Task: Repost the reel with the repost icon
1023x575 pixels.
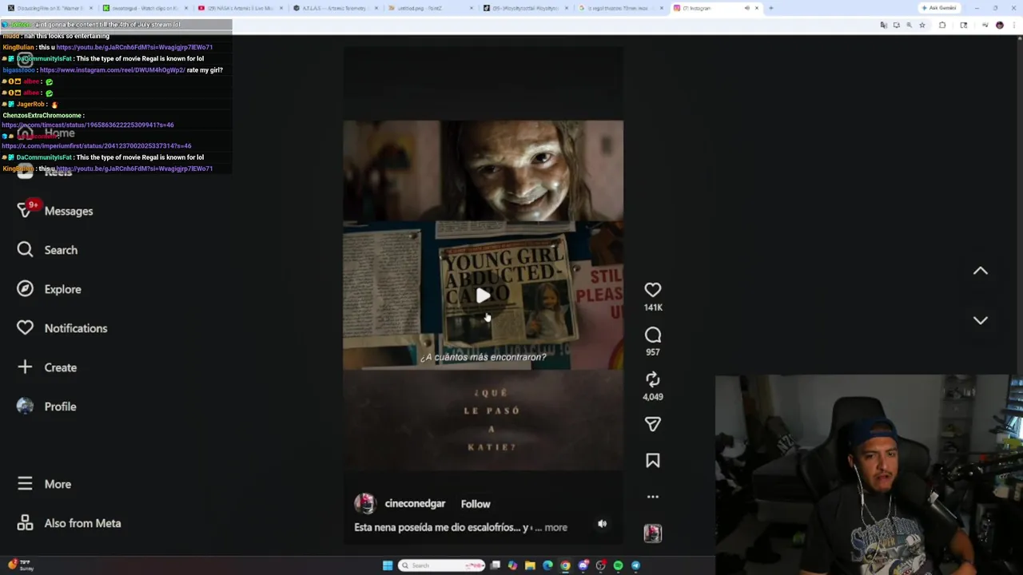Action: (653, 379)
